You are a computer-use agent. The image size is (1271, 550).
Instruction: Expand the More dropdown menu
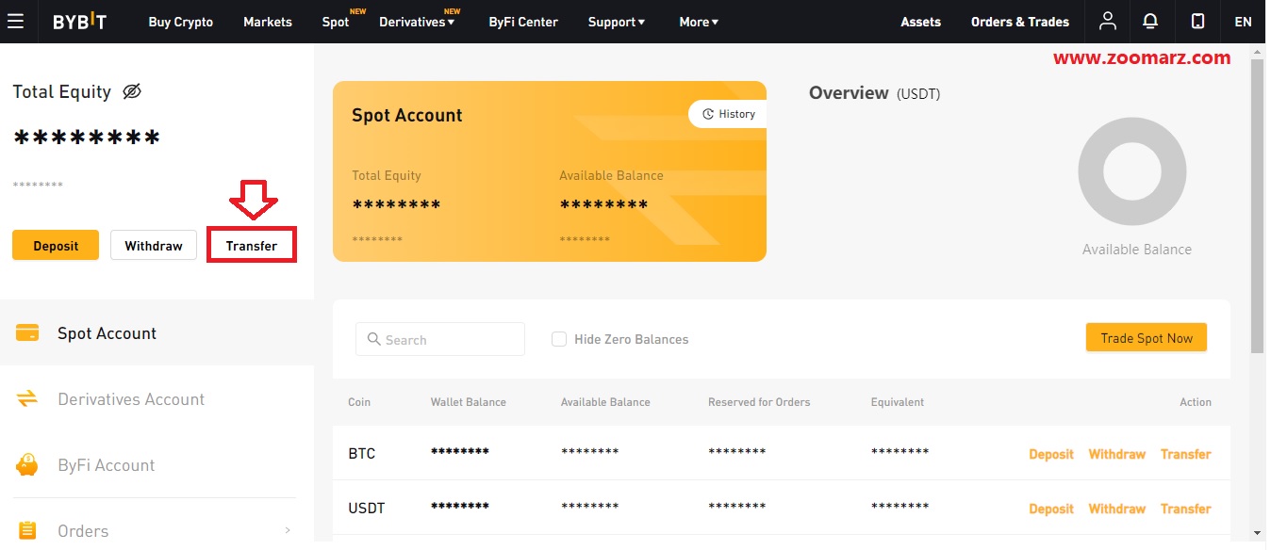(x=699, y=22)
